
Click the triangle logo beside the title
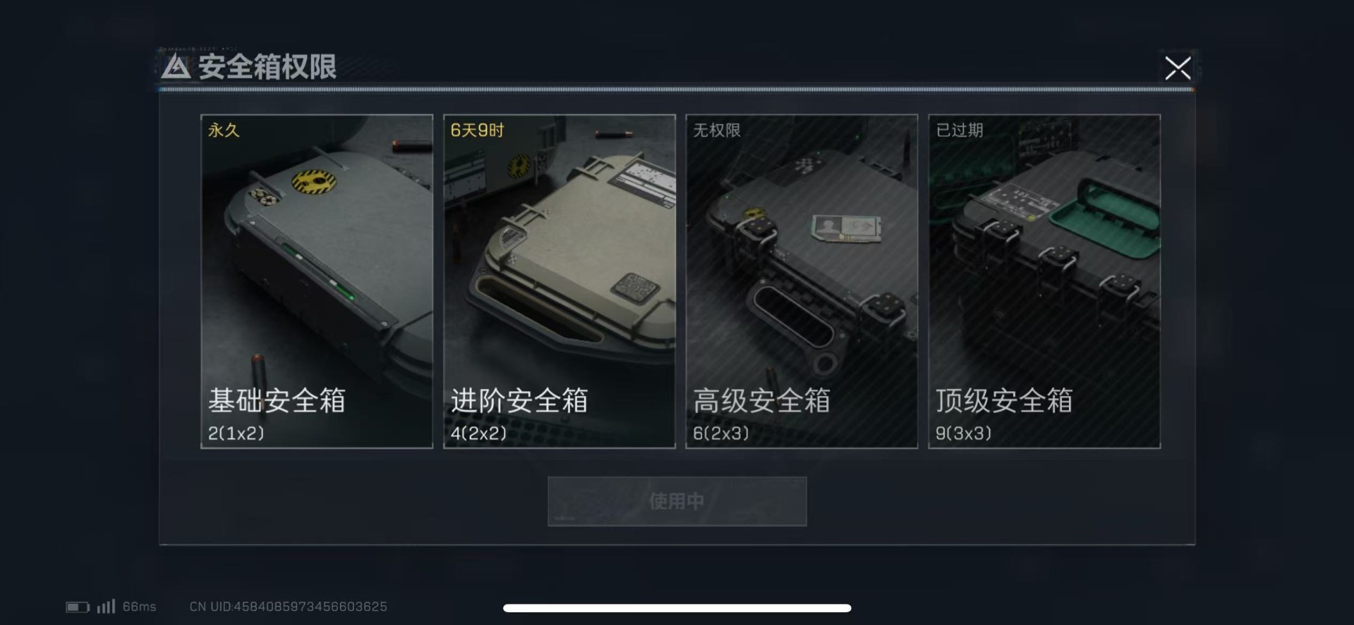coord(176,67)
